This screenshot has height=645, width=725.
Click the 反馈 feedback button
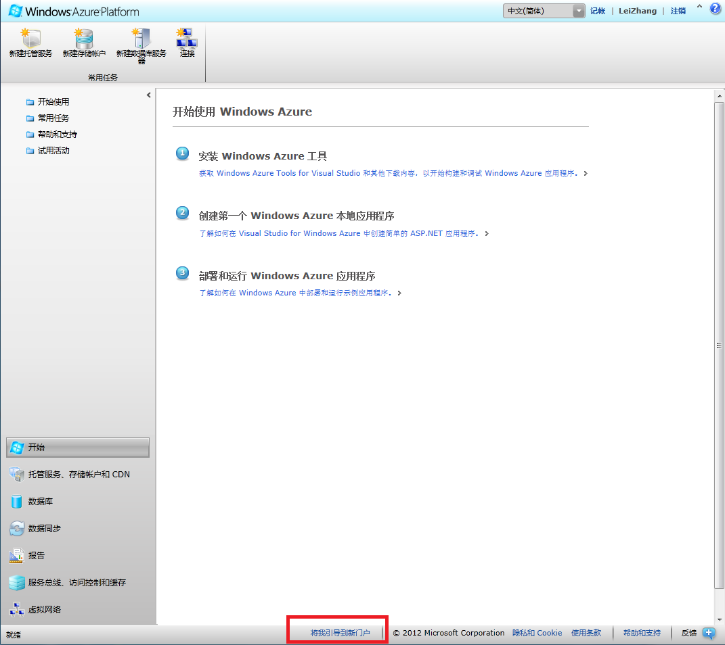tap(689, 633)
